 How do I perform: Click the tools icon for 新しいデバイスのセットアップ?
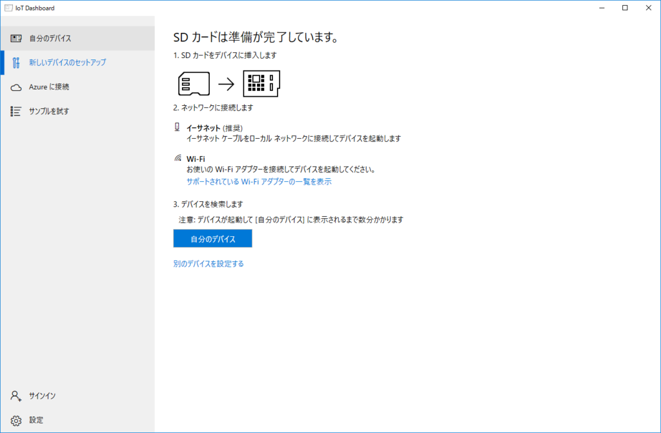click(16, 63)
